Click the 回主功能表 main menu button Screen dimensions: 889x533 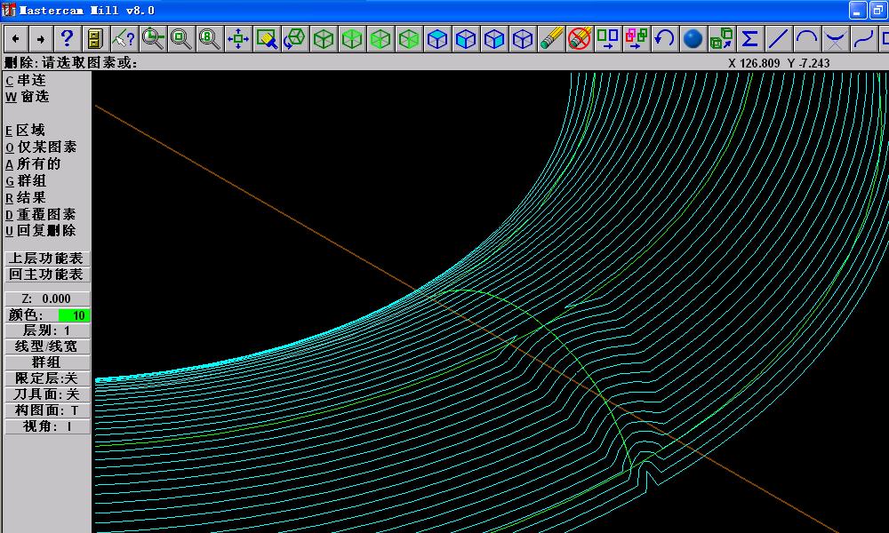47,274
